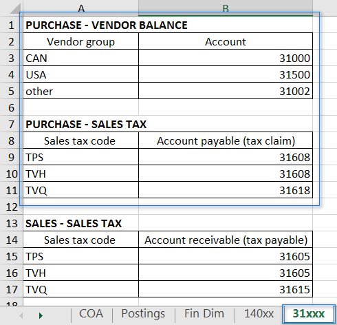
Task: Select the TVQ cell in row 17
Action: 81,289
